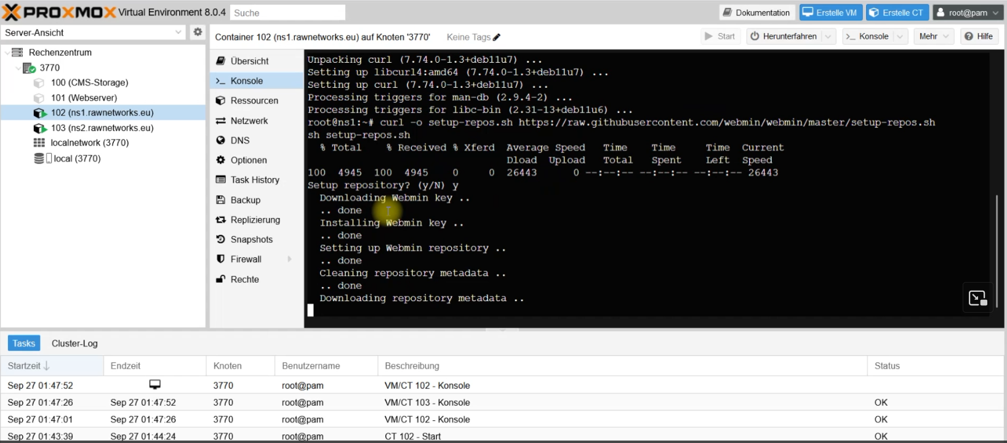The width and height of the screenshot is (1007, 443).
Task: Click container icon for 103 (ns2.rawnetworks.eu)
Action: (39, 128)
